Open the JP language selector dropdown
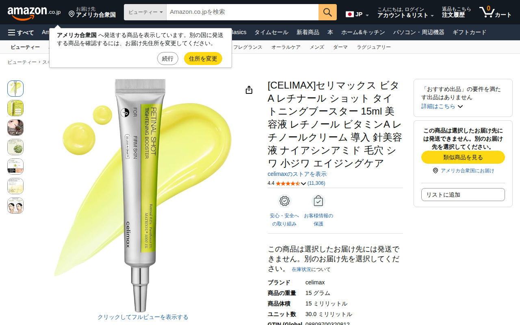The image size is (520, 325). (357, 15)
